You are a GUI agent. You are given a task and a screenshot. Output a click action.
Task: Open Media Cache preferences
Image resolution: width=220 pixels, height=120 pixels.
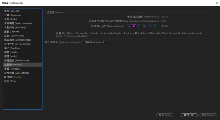23,60
